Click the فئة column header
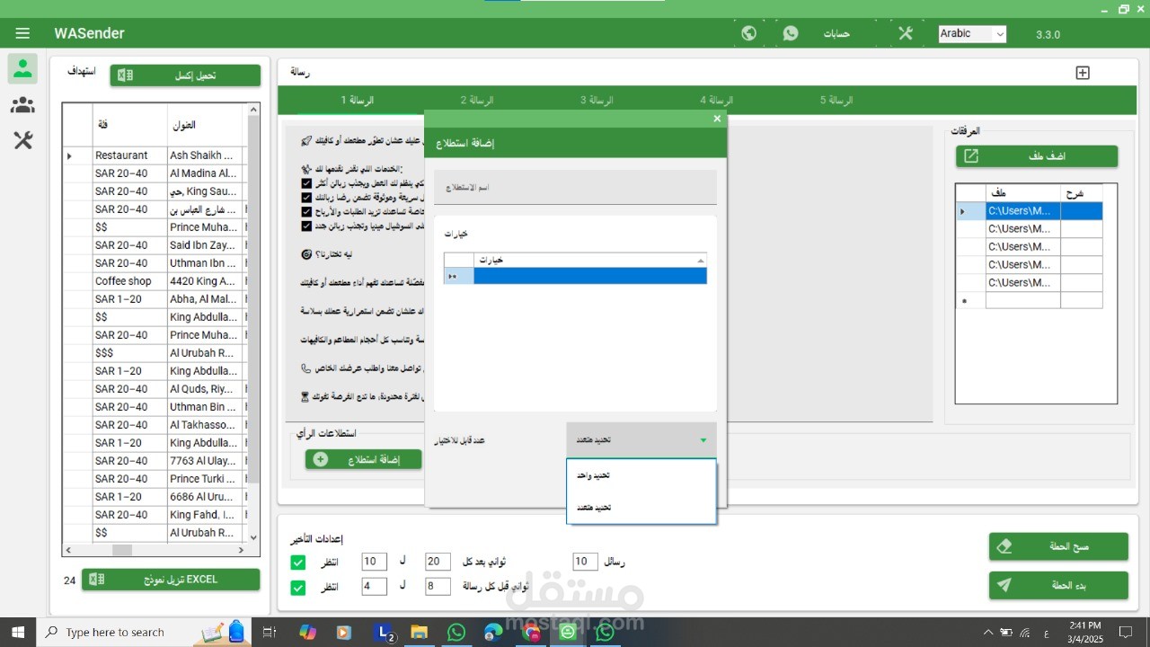Screen dimensions: 1150x647 click(x=129, y=125)
